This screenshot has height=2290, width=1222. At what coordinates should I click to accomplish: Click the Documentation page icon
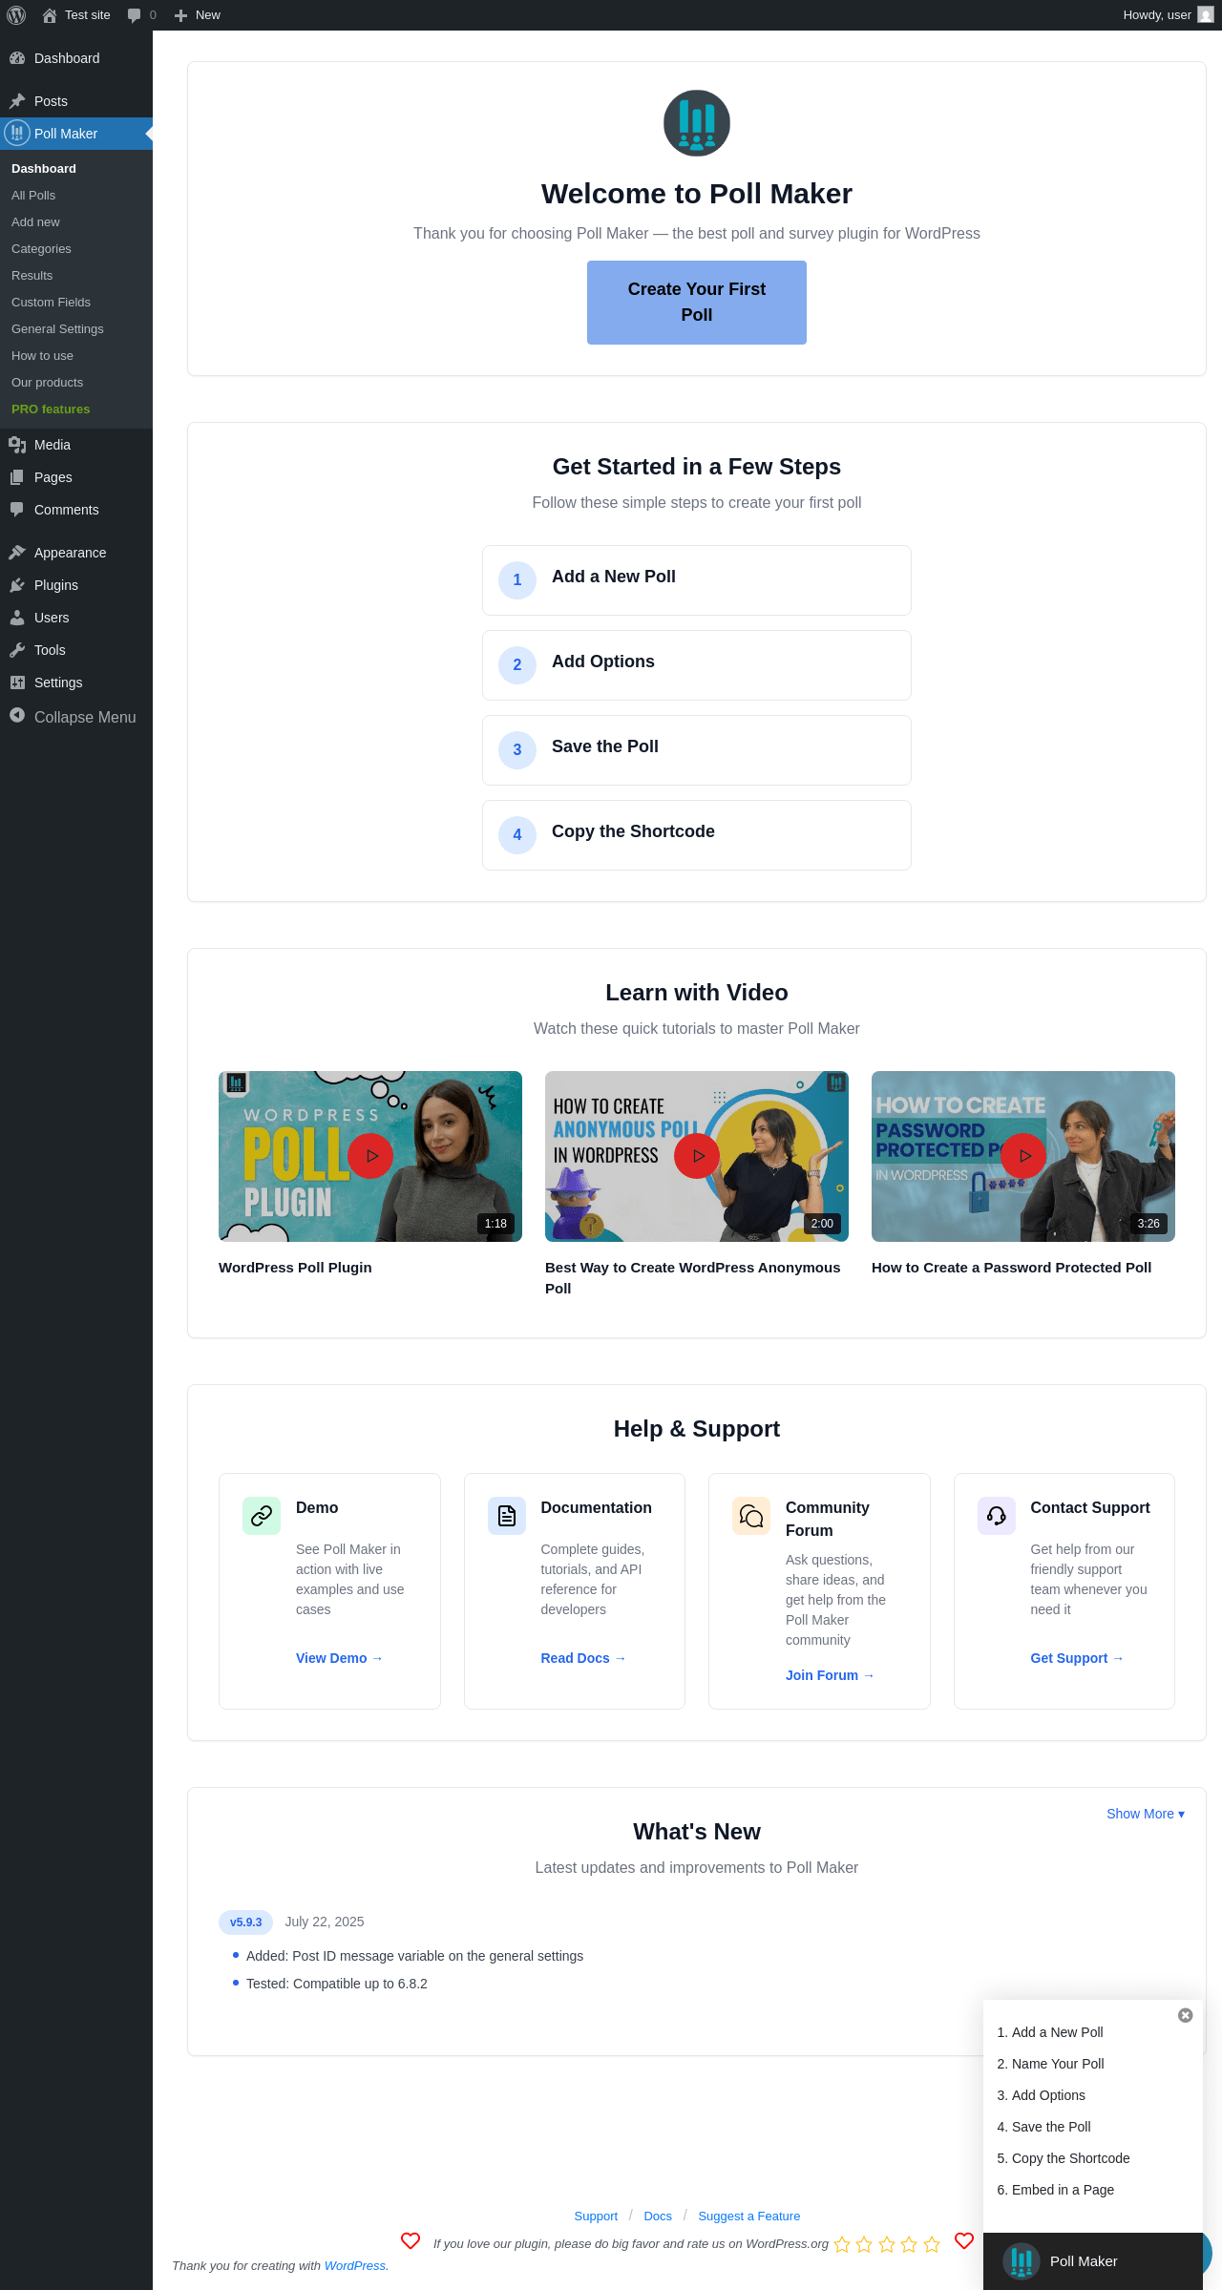(x=507, y=1516)
